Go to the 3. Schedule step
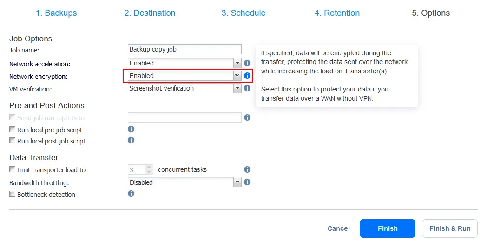This screenshot has height=247, width=487. tap(243, 13)
